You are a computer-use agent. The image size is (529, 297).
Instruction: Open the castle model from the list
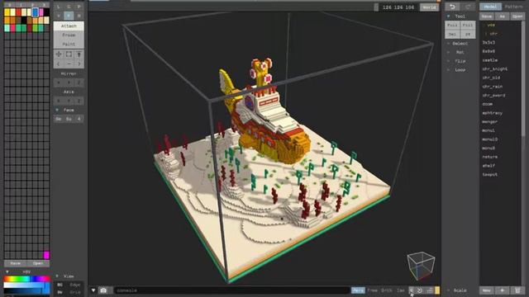pyautogui.click(x=490, y=60)
